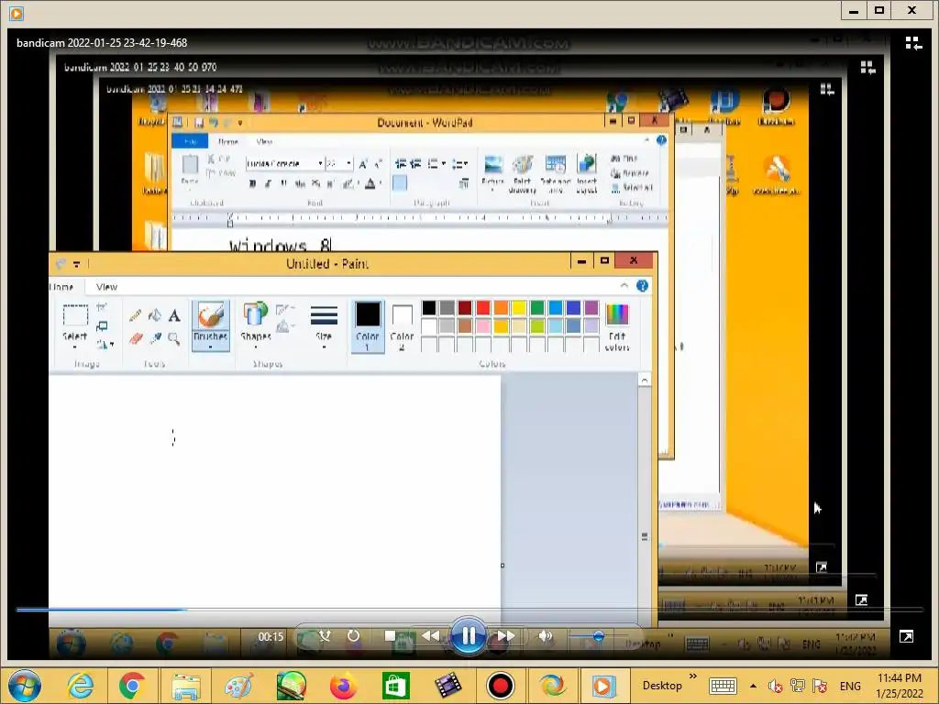This screenshot has width=939, height=704.
Task: Adjust the player volume slider
Action: [598, 636]
